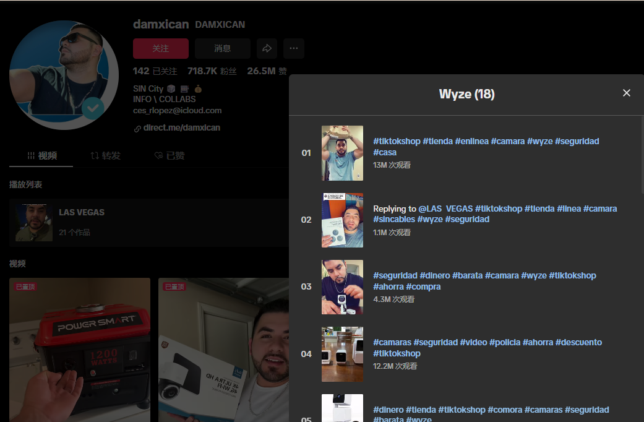This screenshot has width=644, height=422.
Task: Click the 26.5M 赞 likes count
Action: tap(267, 71)
